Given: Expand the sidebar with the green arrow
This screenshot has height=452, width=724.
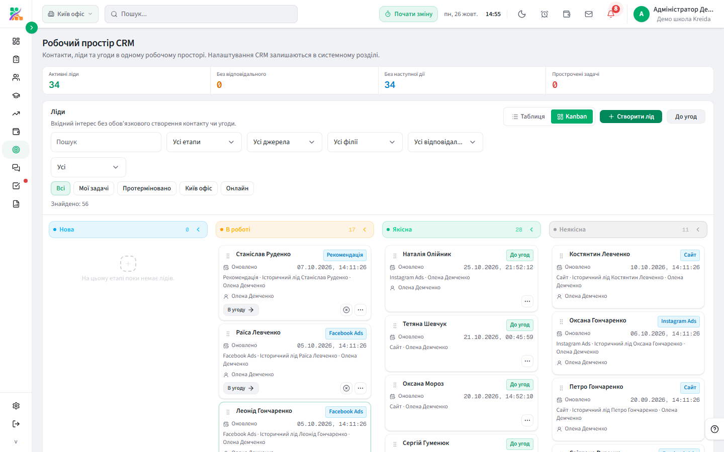Looking at the screenshot, I should [31, 28].
